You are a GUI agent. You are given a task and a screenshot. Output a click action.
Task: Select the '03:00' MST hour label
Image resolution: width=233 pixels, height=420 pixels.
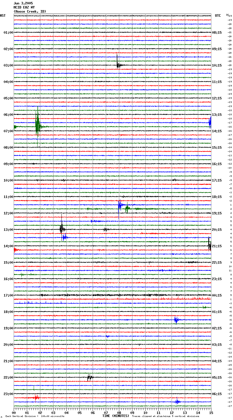[x=8, y=65]
